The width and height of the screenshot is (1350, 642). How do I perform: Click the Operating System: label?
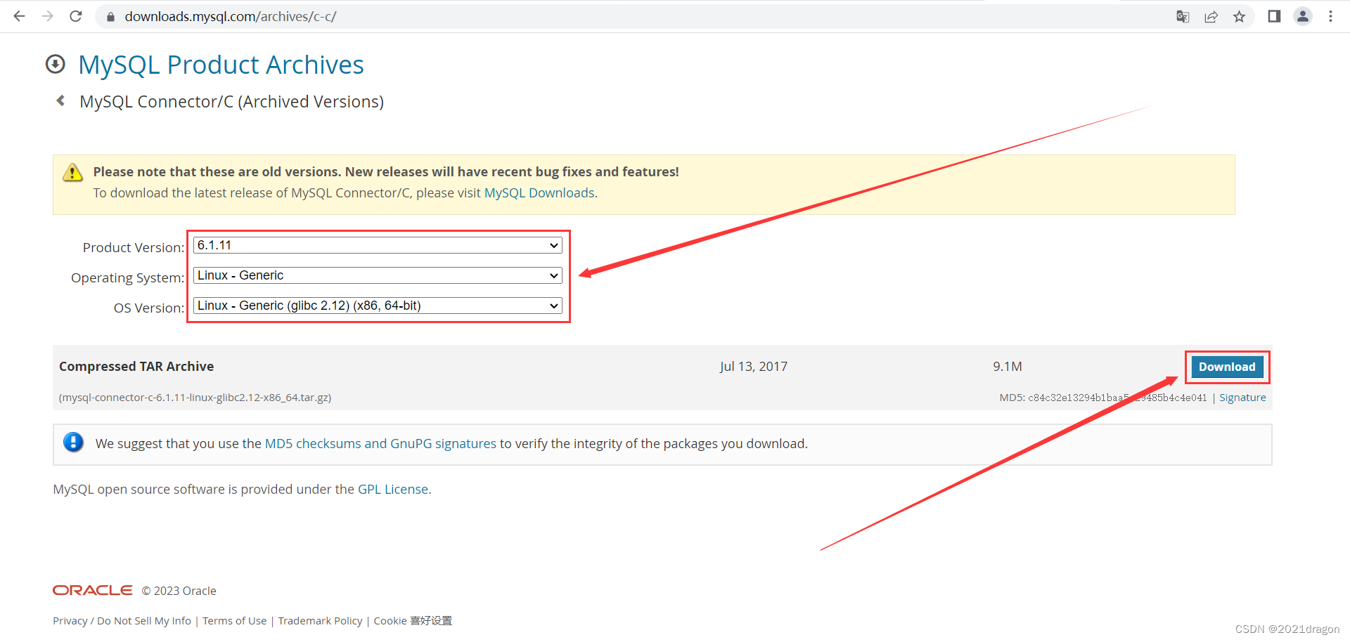[x=127, y=277]
